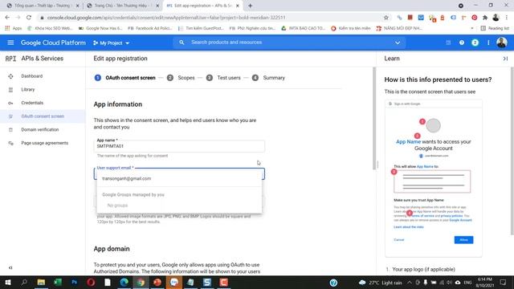Select OAuth consent screen sidebar item
The height and width of the screenshot is (289, 514).
click(43, 116)
